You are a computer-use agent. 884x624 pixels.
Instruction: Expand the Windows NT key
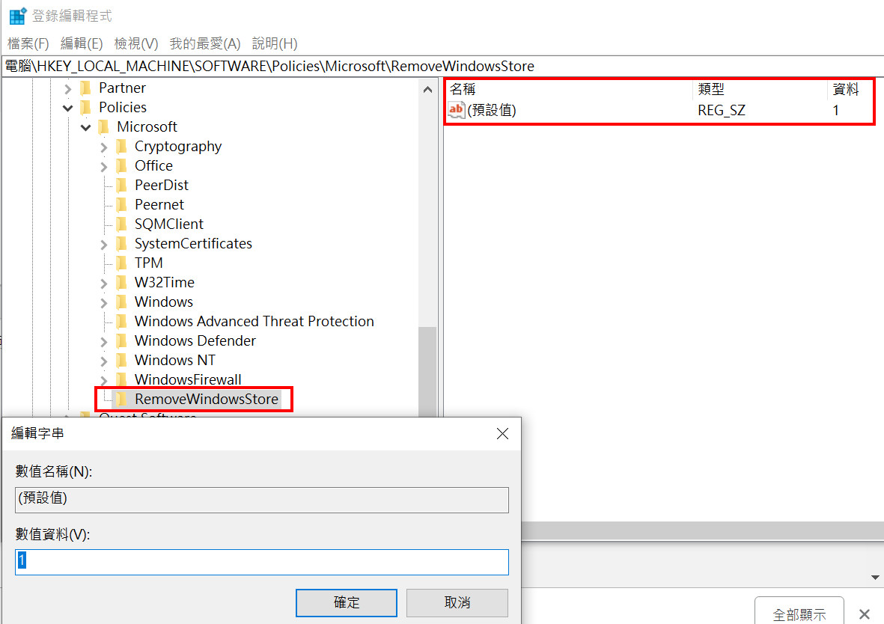(104, 361)
